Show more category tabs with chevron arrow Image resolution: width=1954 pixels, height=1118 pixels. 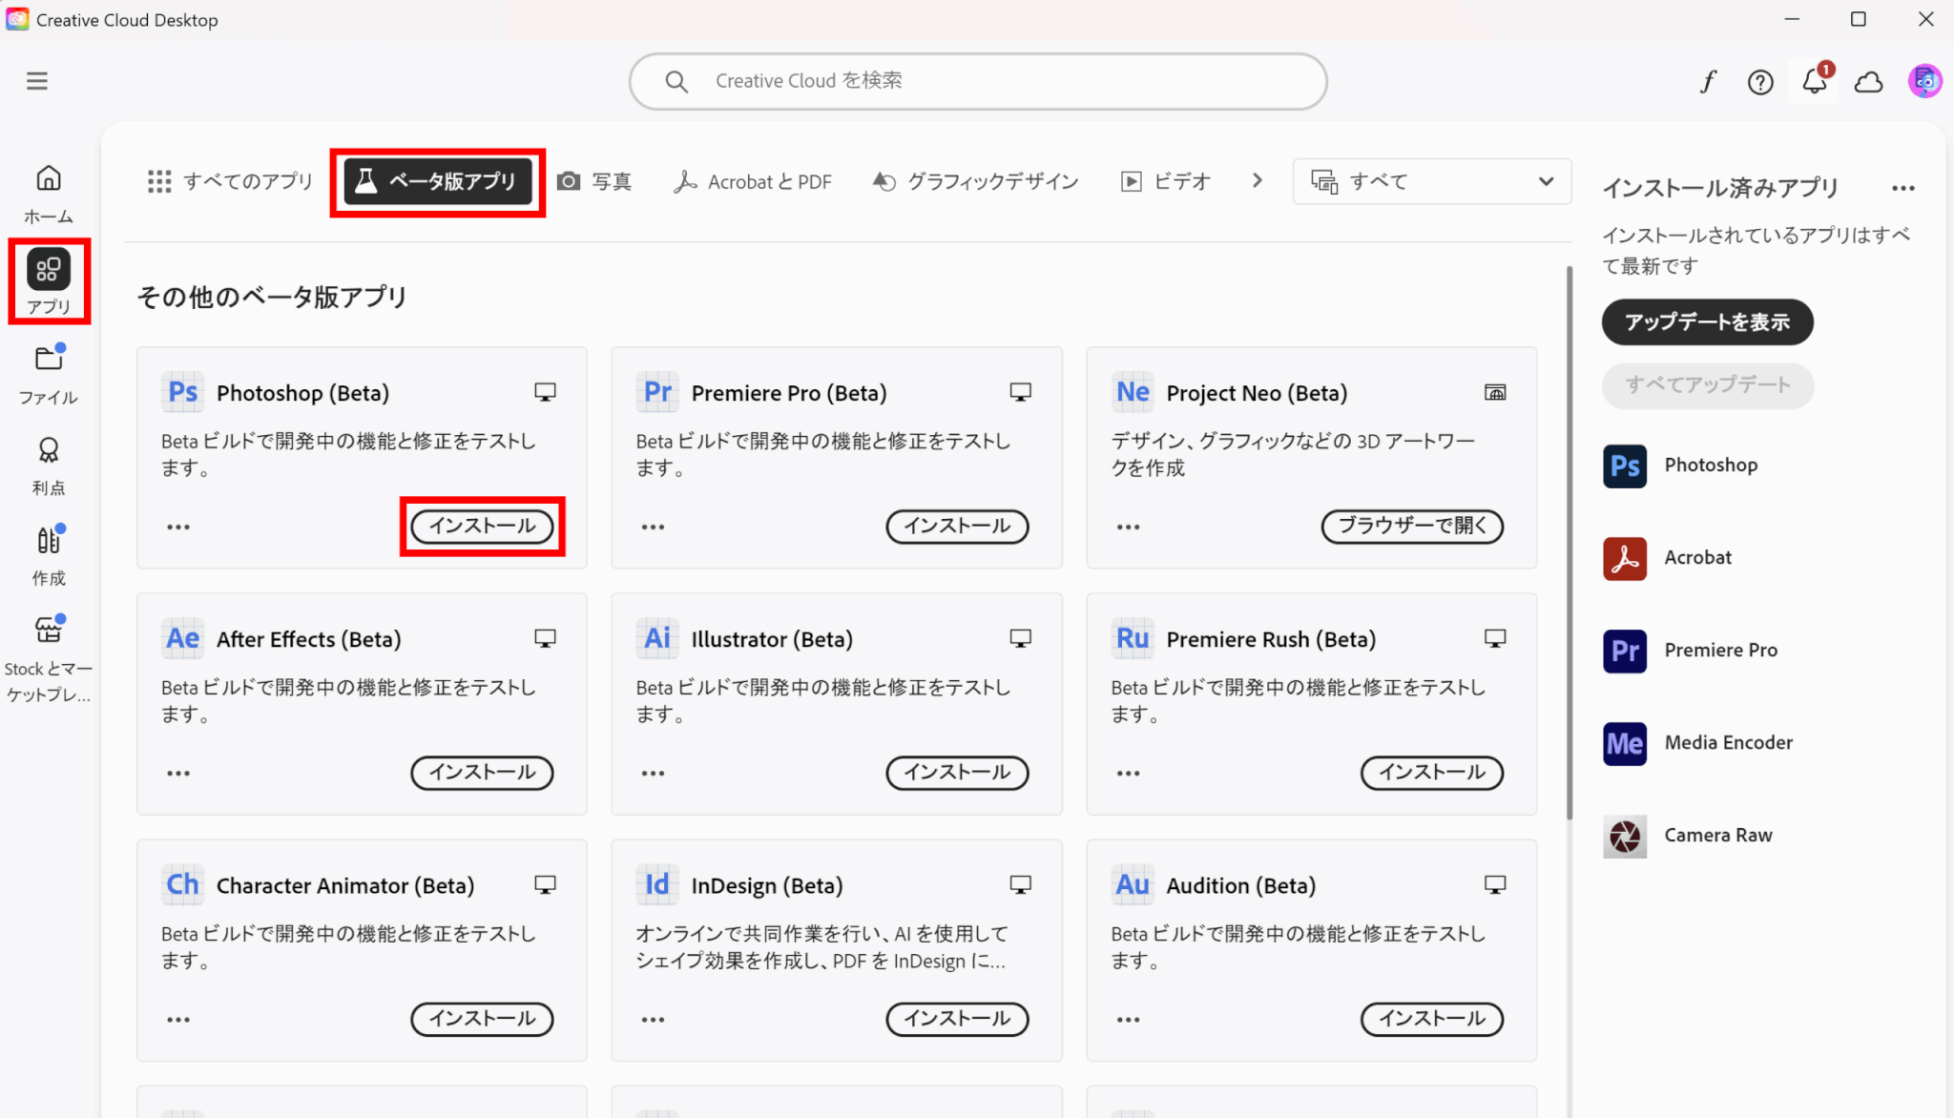1258,180
